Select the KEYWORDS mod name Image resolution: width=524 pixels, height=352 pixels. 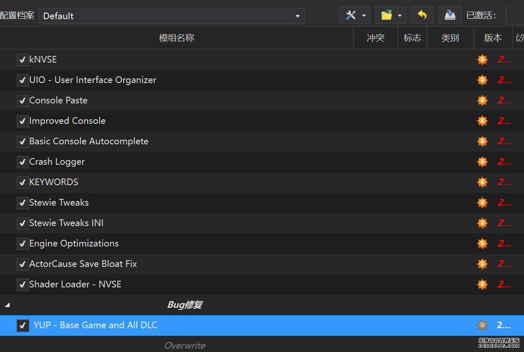(x=54, y=182)
